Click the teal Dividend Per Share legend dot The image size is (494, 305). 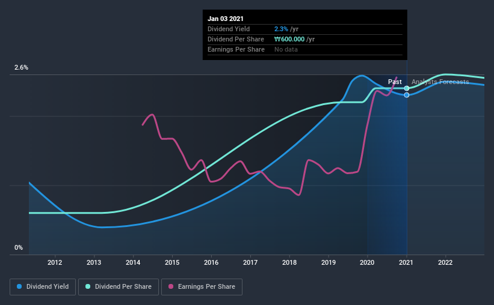(x=88, y=286)
